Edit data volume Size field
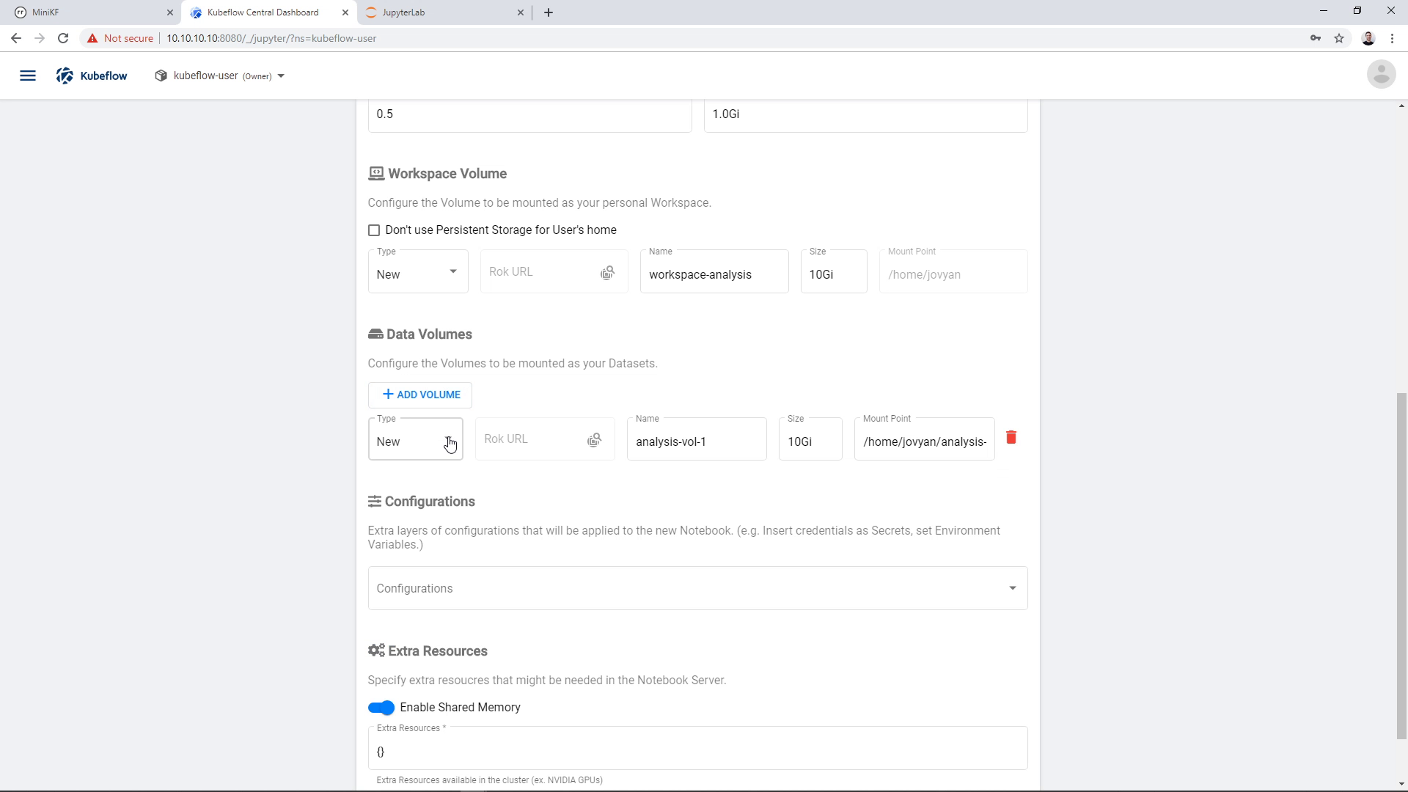 click(810, 439)
